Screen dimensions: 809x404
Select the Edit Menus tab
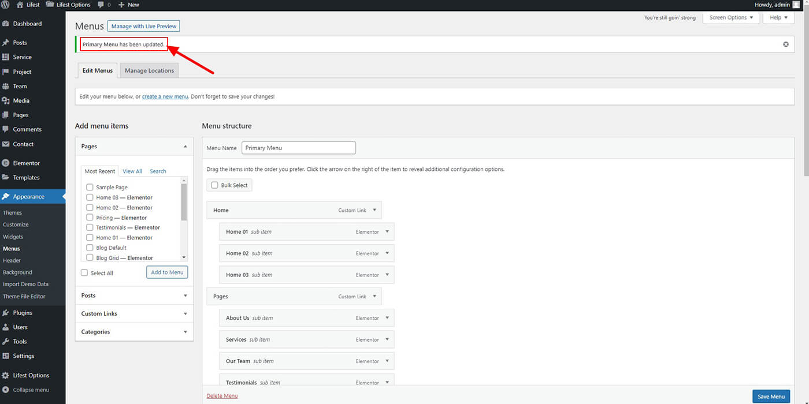click(x=97, y=71)
